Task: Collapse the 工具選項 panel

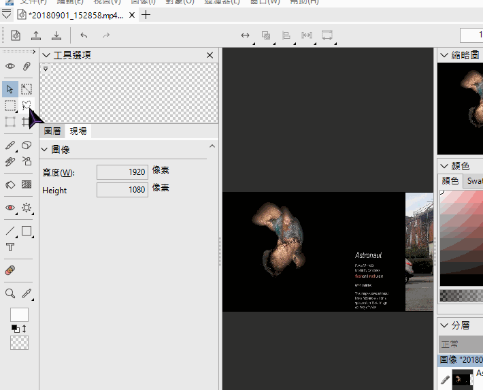Action: coord(46,55)
